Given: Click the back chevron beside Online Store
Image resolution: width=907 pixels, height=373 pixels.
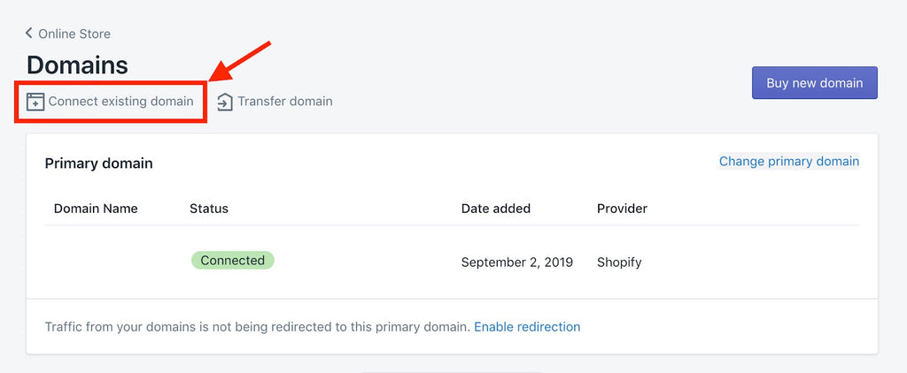Looking at the screenshot, I should 29,34.
